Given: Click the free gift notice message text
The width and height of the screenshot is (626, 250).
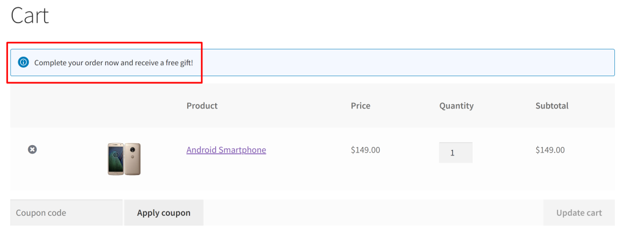Looking at the screenshot, I should coord(113,62).
